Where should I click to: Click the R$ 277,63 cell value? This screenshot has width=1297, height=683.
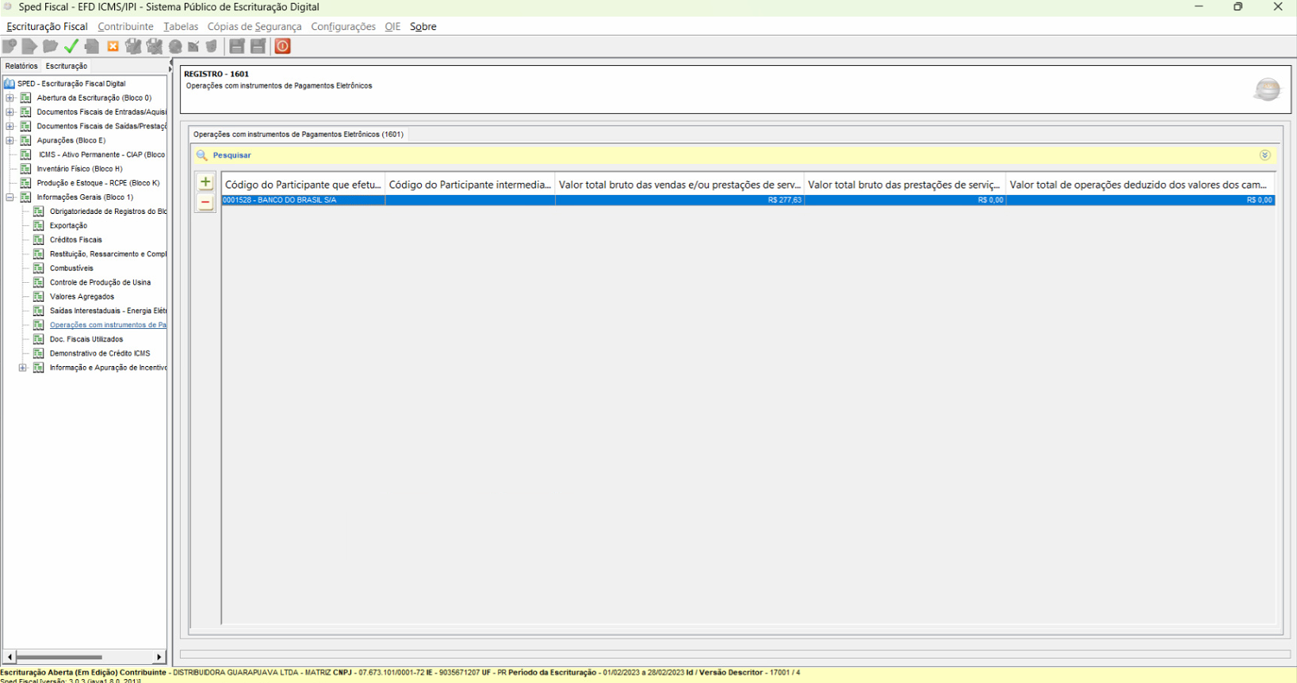coord(784,200)
